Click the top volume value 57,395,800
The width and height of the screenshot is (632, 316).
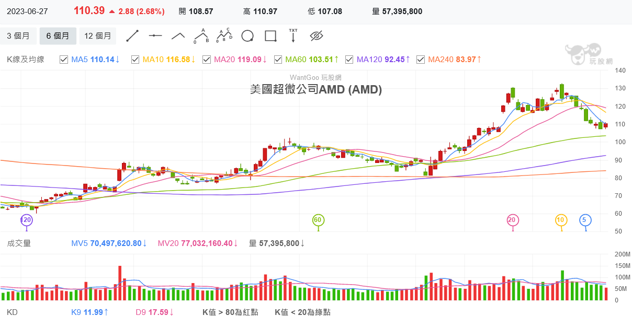402,11
